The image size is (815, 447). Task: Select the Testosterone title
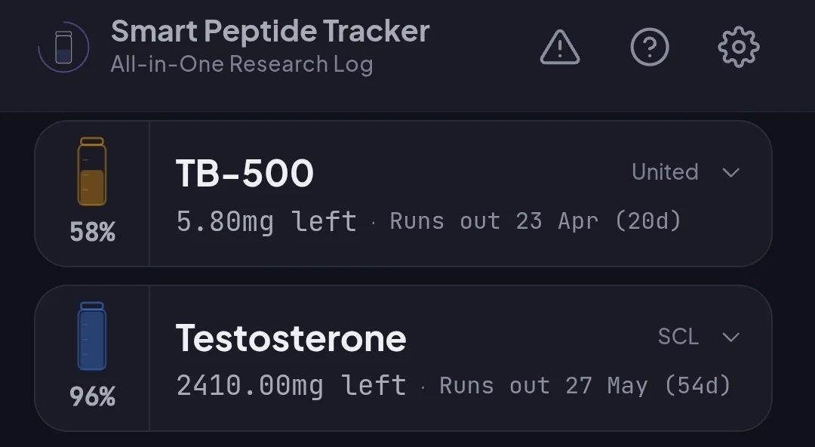coord(291,338)
